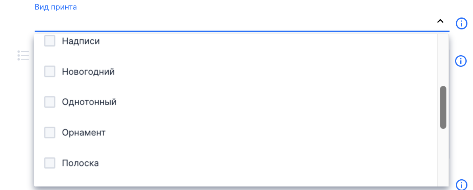Click the gray scrollbar thumb in the dropdown list

(x=443, y=107)
